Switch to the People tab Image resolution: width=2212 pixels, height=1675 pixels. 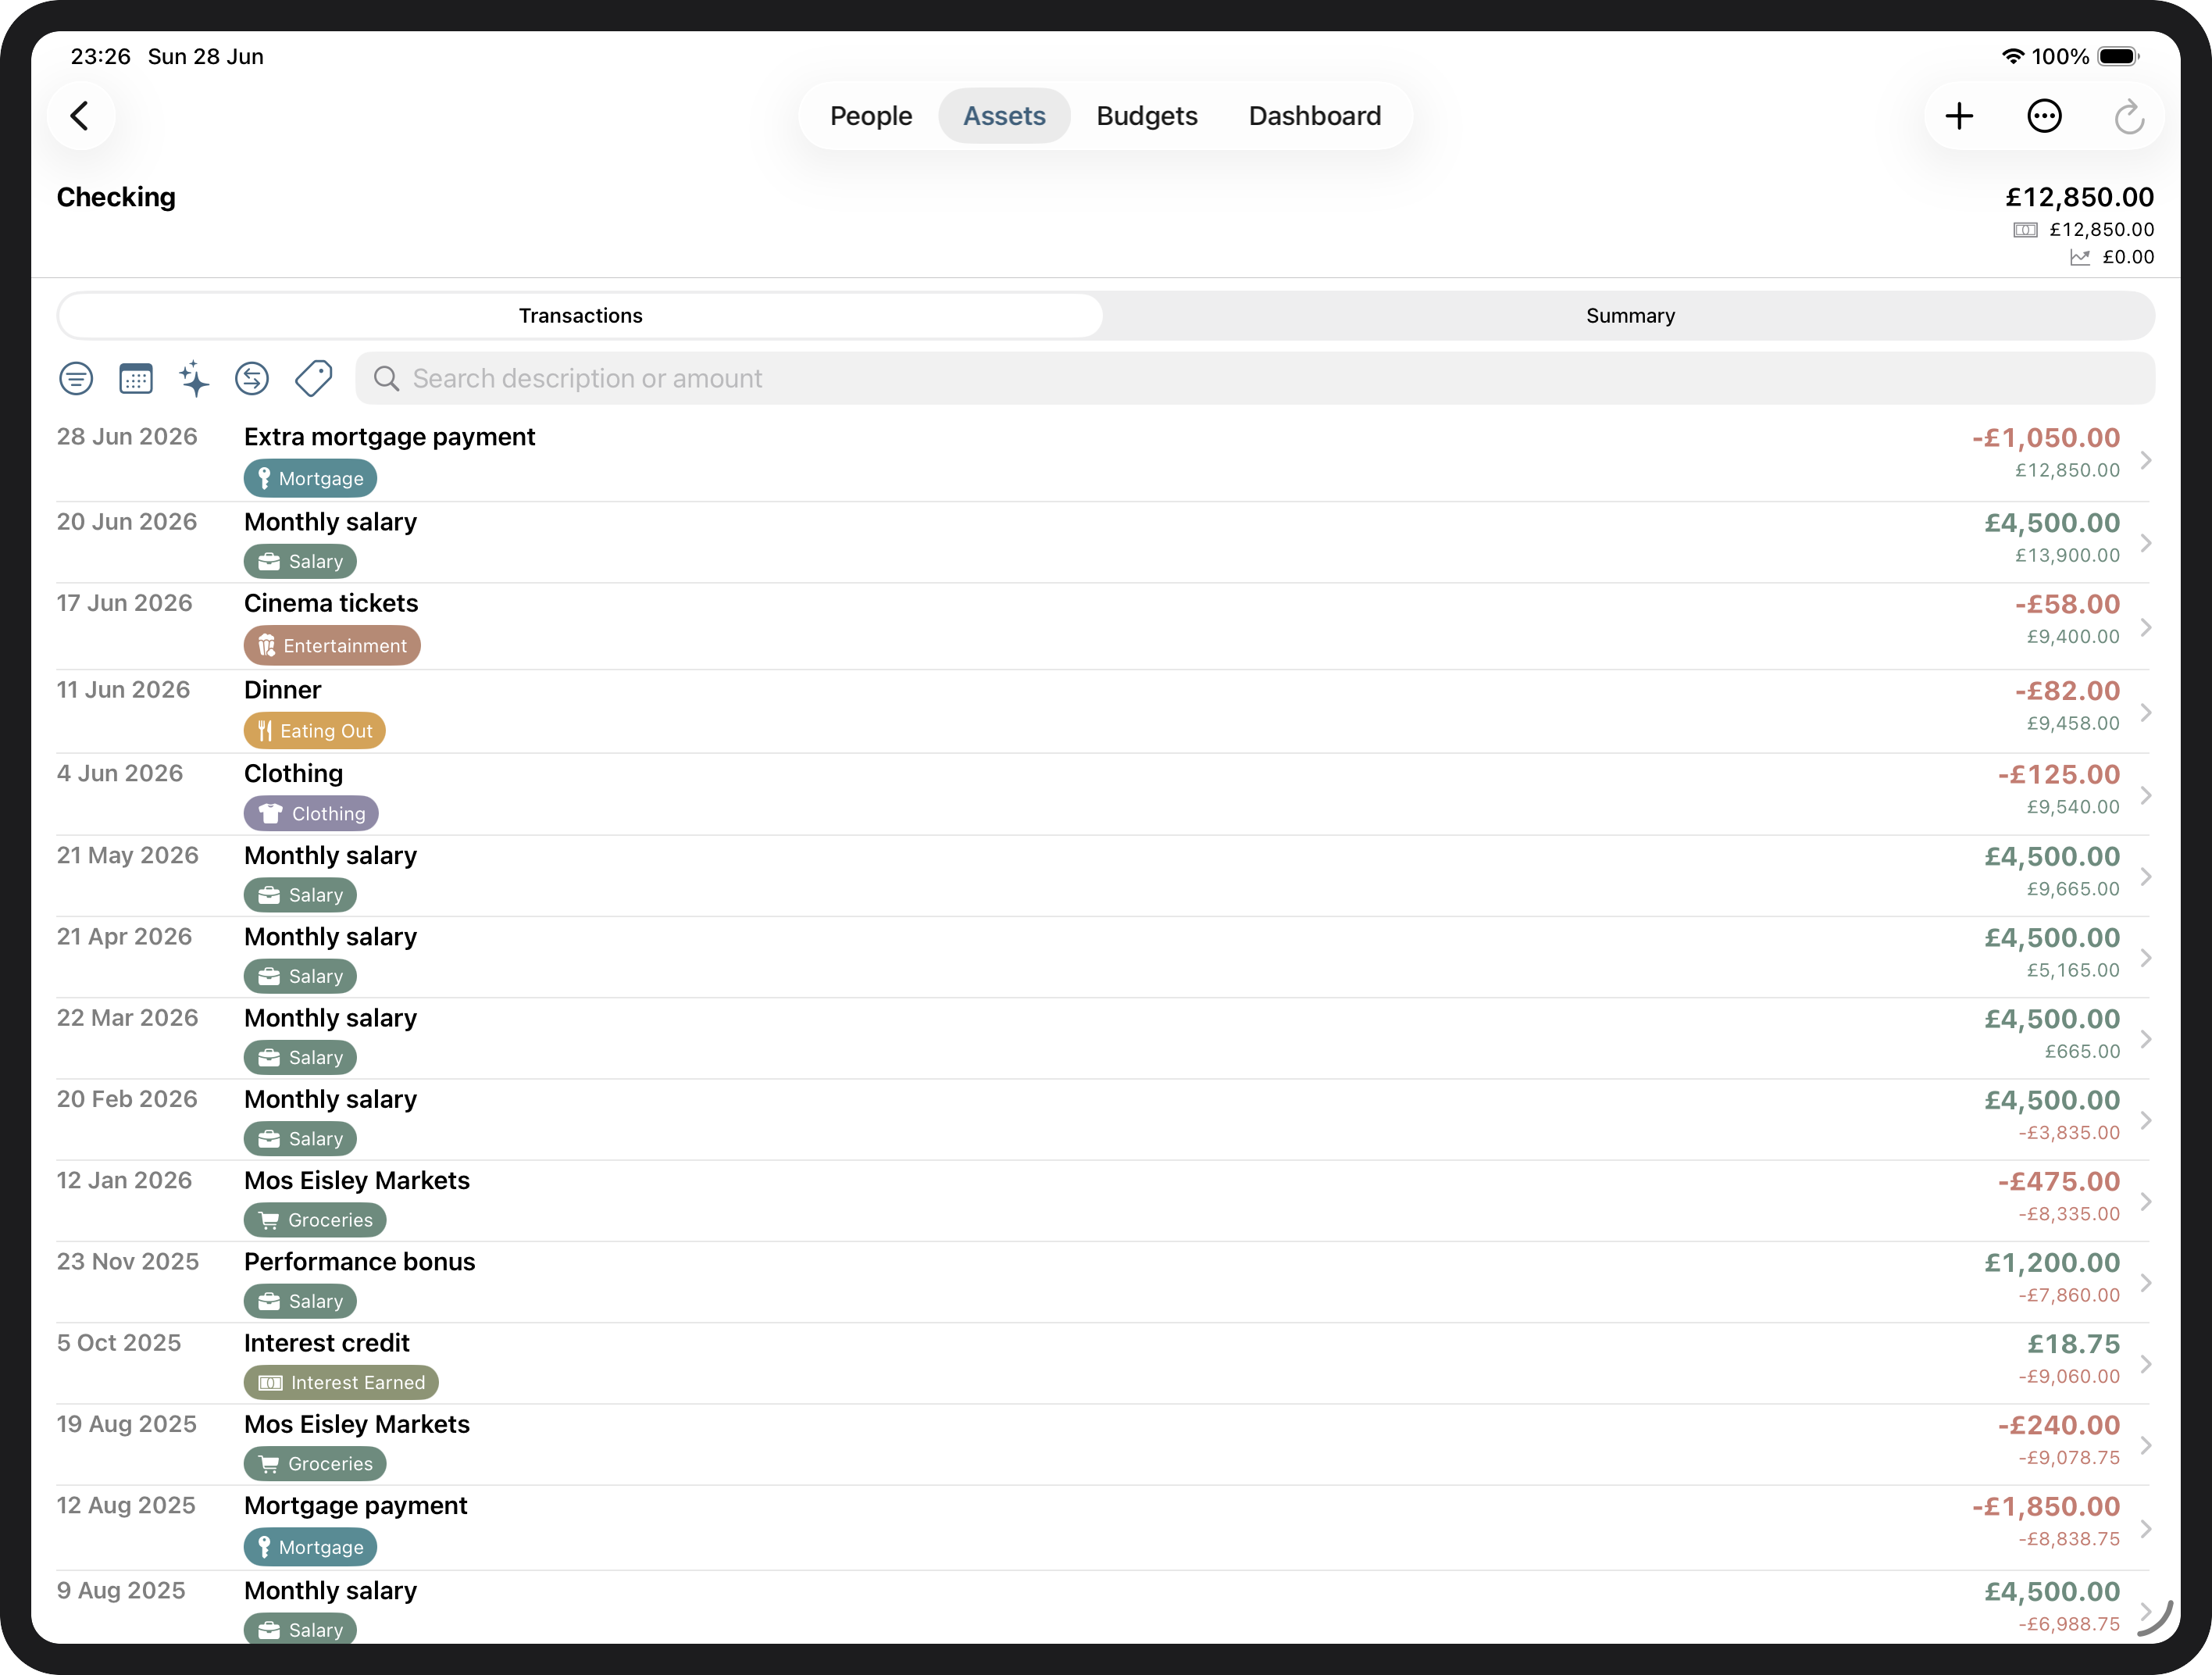870,116
